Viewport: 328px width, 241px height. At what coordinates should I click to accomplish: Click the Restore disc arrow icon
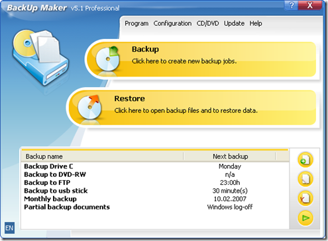coord(89,107)
